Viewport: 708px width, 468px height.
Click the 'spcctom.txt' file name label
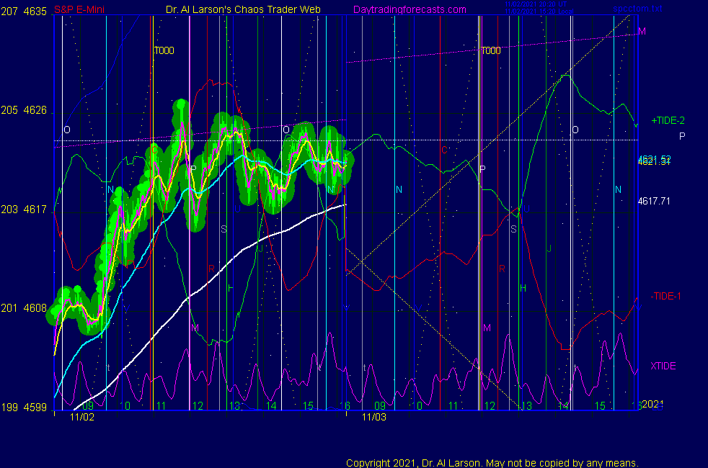(x=637, y=9)
